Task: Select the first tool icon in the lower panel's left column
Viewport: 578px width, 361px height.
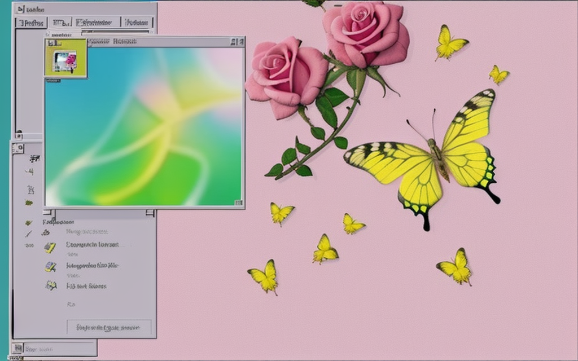Action: [34, 159]
